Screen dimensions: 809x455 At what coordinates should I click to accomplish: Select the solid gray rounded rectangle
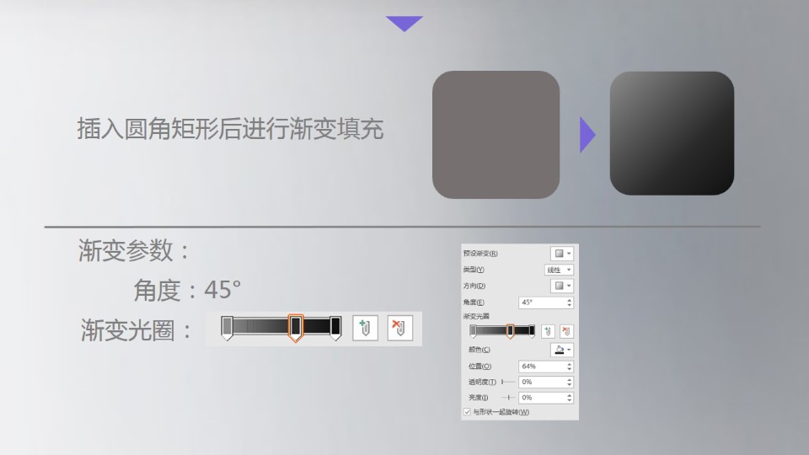[496, 135]
